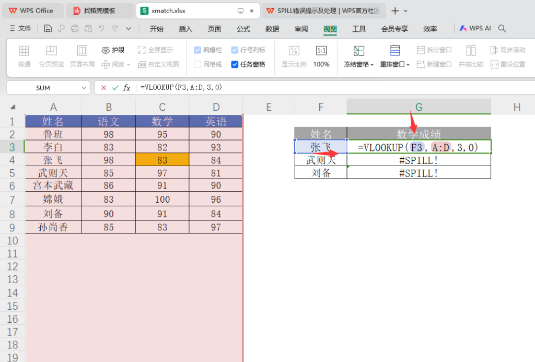Open the search magnifier icon
The height and width of the screenshot is (362, 535).
click(502, 29)
